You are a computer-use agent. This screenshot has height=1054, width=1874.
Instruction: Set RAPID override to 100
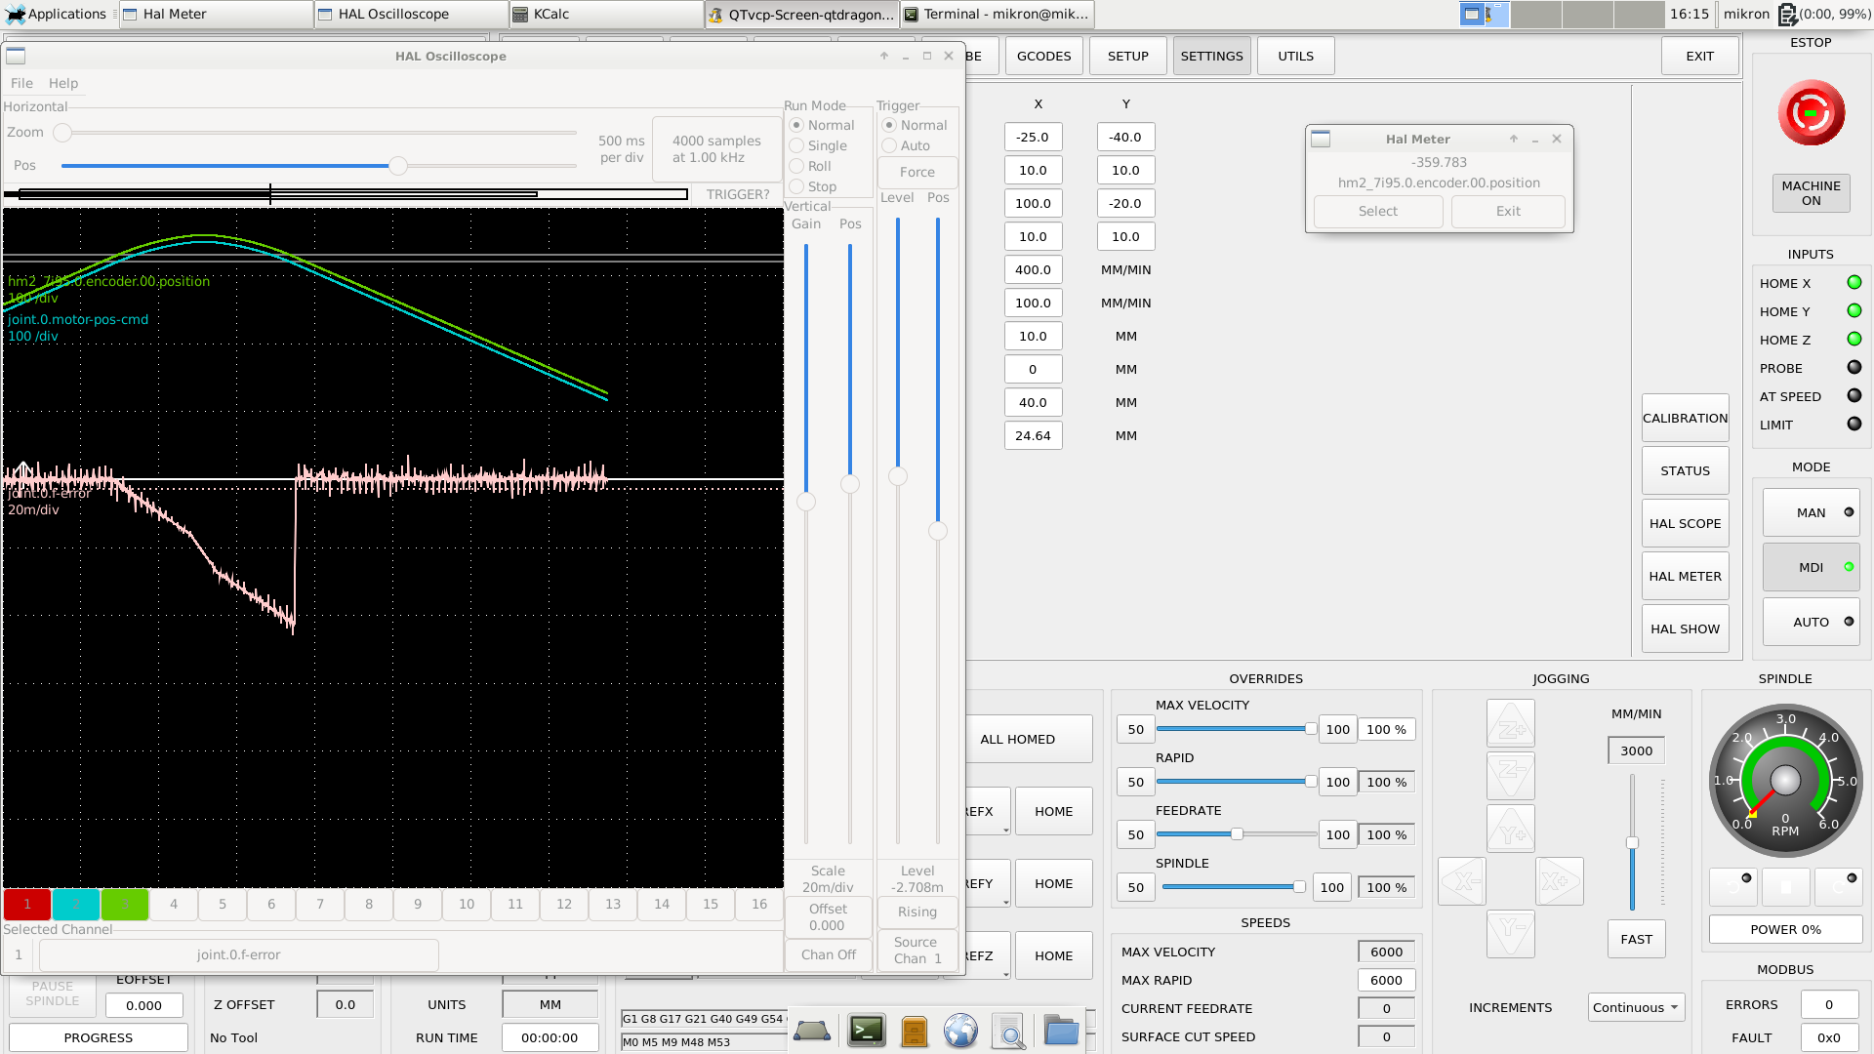1337,782
